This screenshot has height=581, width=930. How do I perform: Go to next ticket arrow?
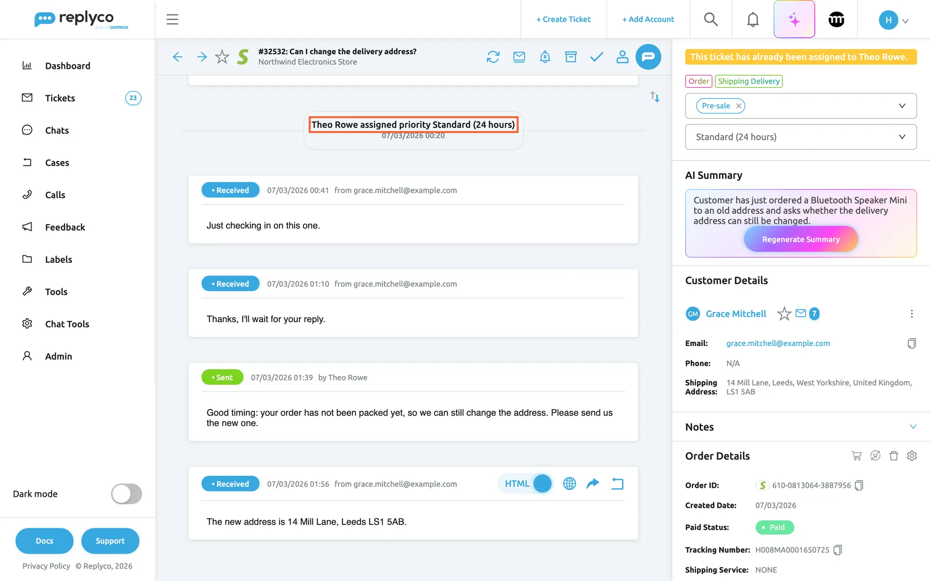pos(202,57)
